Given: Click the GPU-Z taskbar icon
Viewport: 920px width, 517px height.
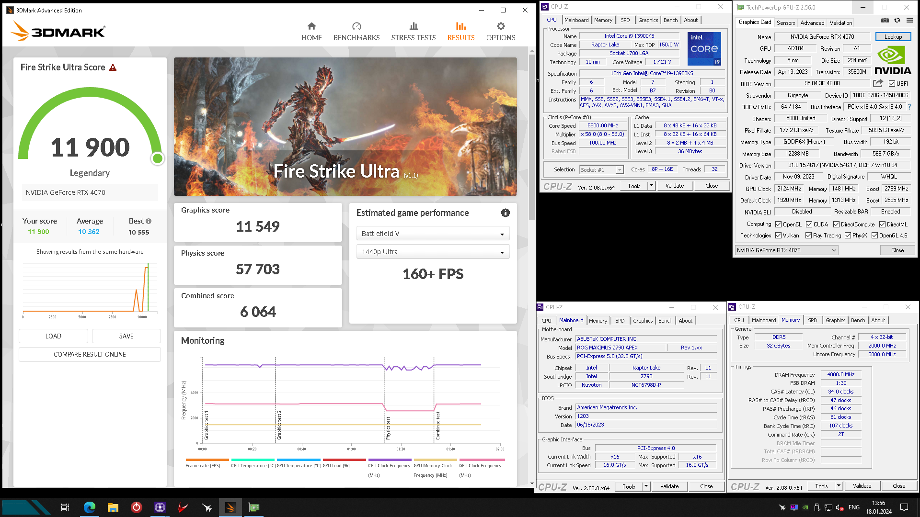Looking at the screenshot, I should [253, 507].
